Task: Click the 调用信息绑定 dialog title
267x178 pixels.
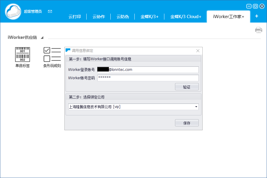Action: pyautogui.click(x=82, y=51)
